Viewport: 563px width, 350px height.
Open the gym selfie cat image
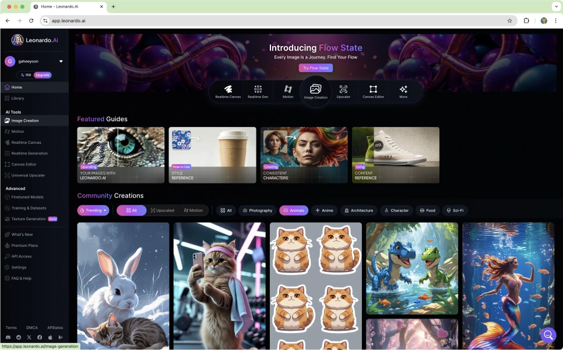[x=219, y=286]
